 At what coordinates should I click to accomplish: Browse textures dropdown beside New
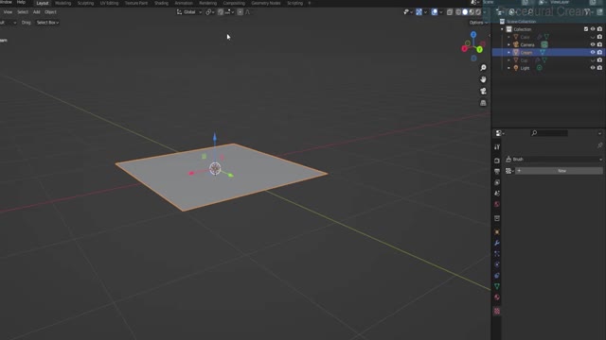coord(509,171)
